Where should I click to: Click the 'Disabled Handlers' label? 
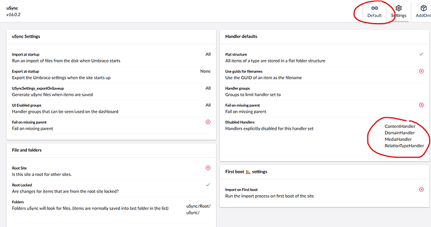[240, 122]
